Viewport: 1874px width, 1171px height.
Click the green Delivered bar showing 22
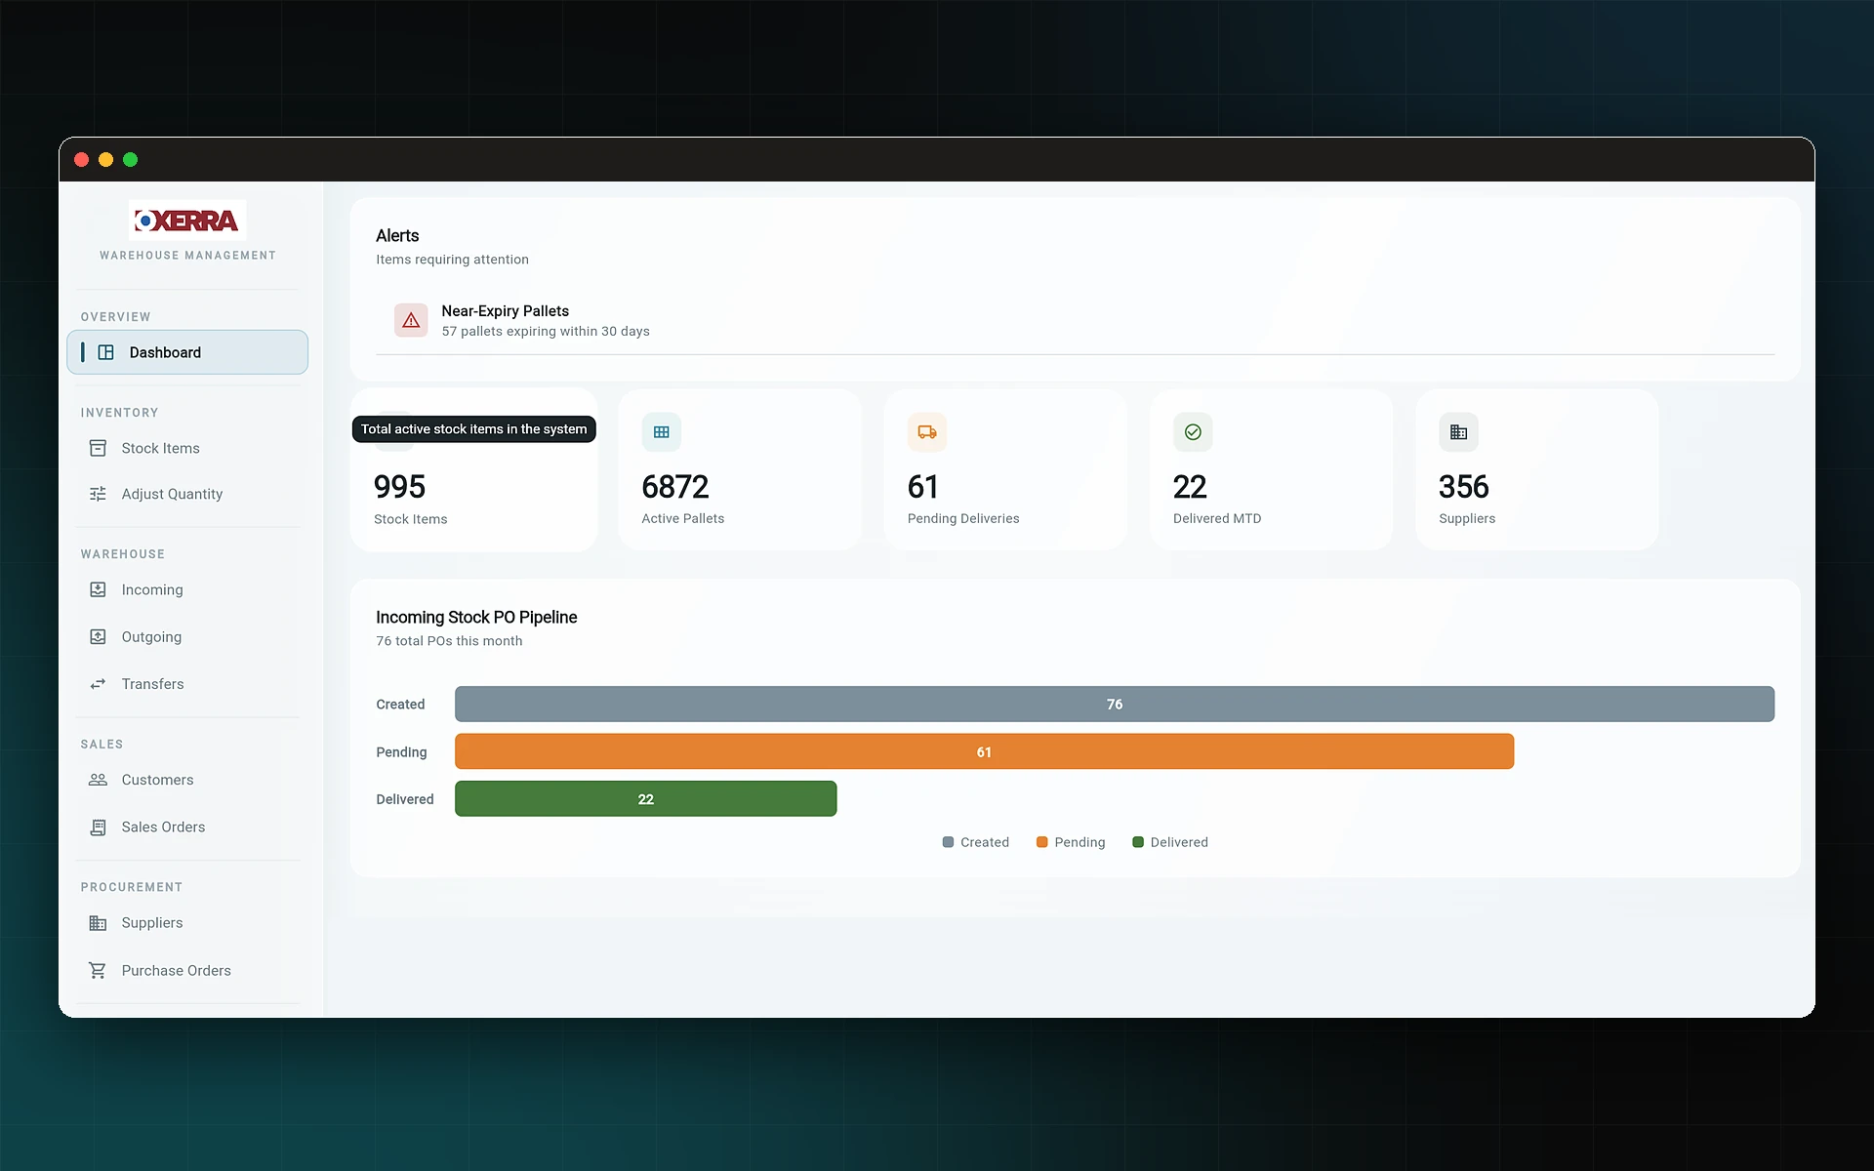[x=645, y=798]
